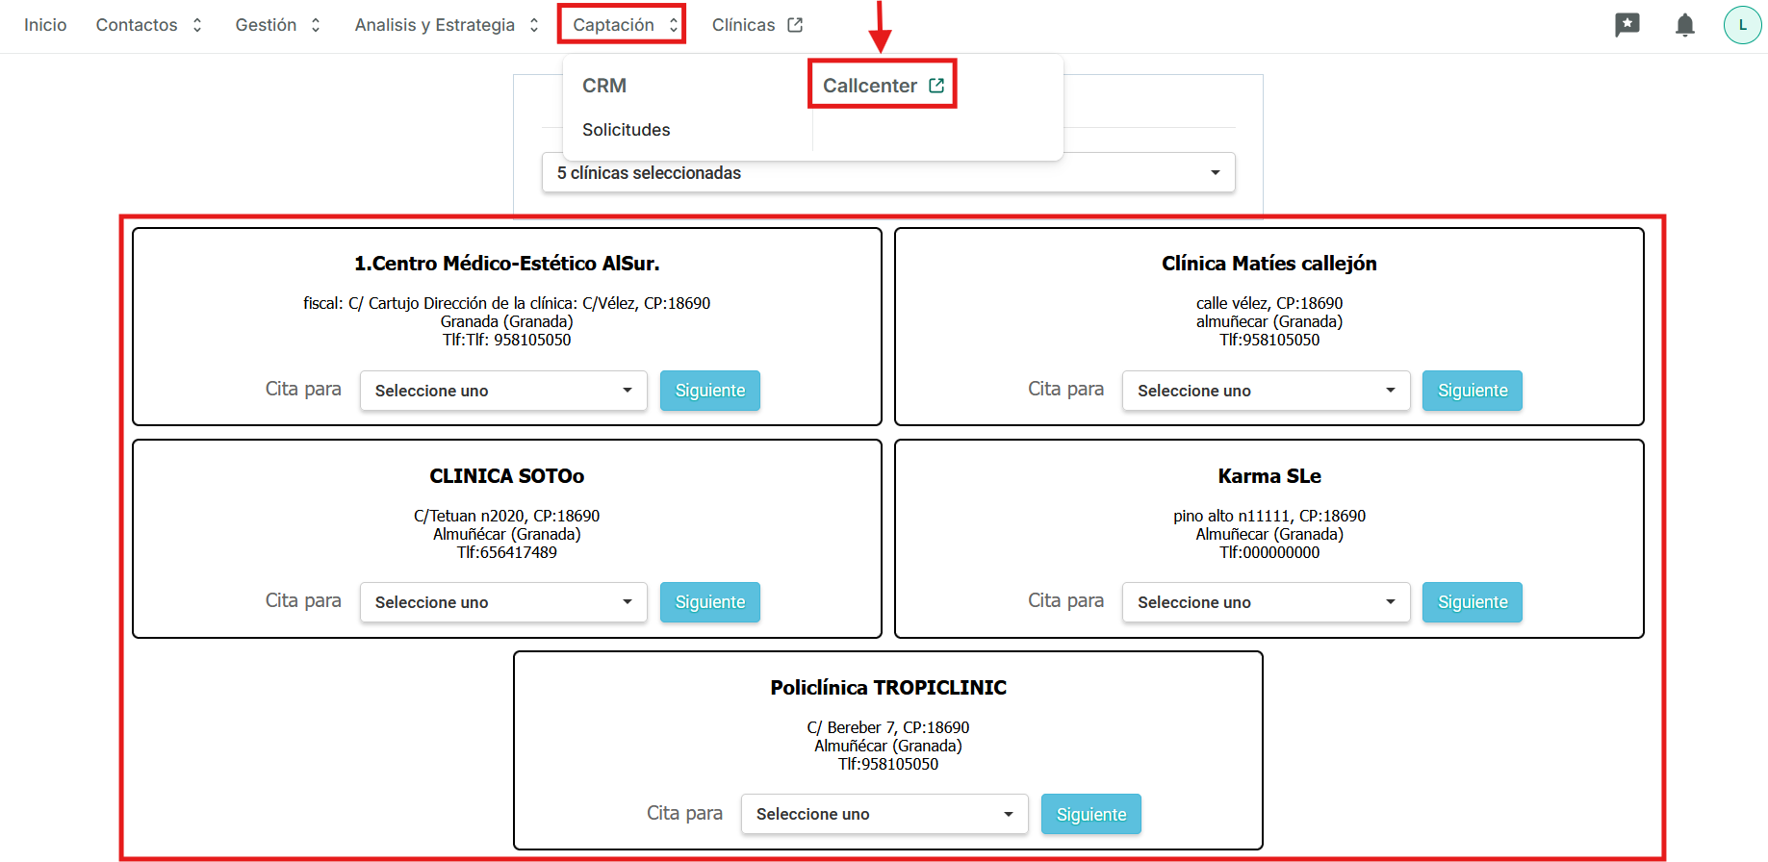Open Solicitudes from the submenu
The height and width of the screenshot is (862, 1768).
[x=626, y=130]
